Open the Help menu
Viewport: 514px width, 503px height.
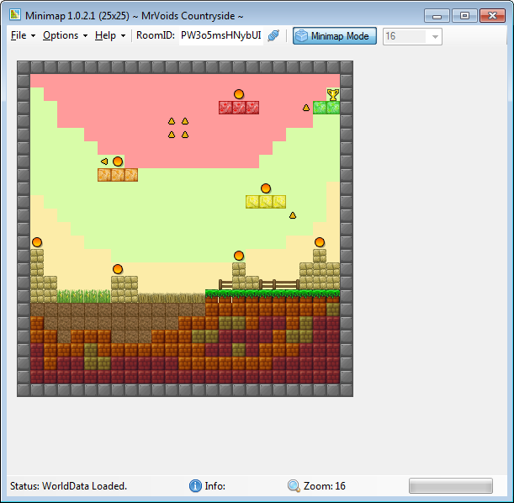[x=110, y=35]
